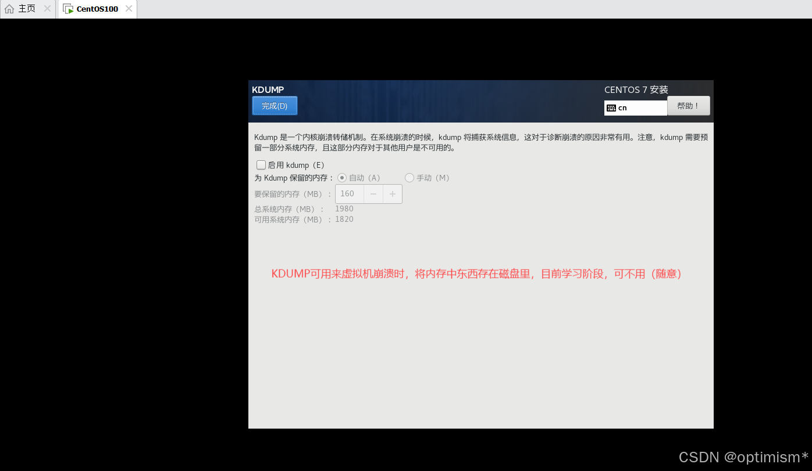Click the Kdump description paragraph
This screenshot has height=471, width=812.
coord(481,142)
